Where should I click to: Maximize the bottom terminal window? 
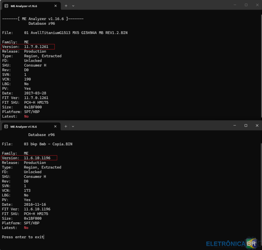coord(246,126)
